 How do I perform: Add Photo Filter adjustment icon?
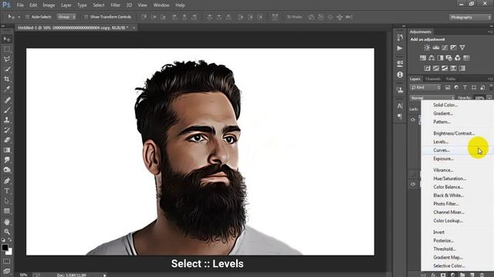[449, 58]
